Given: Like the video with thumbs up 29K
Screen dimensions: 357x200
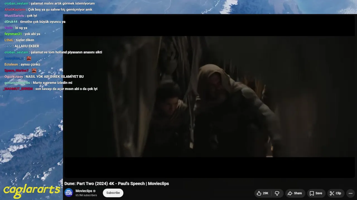Looking at the screenshot, I should 262,193.
